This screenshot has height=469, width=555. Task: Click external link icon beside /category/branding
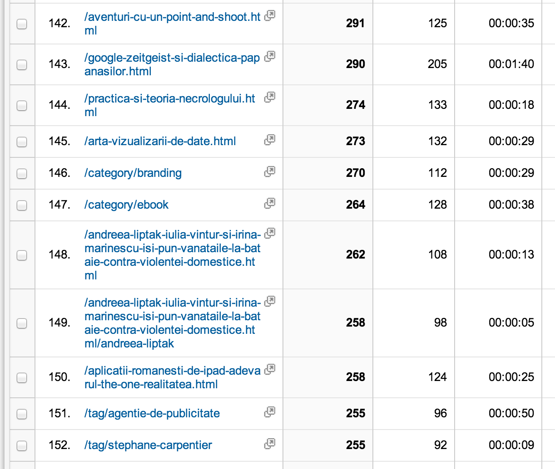pyautogui.click(x=270, y=171)
